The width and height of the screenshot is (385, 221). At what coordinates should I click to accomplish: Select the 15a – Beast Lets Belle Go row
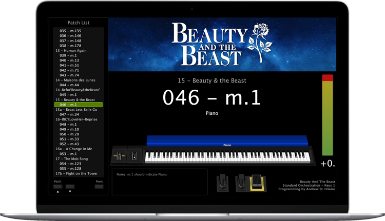(79, 110)
